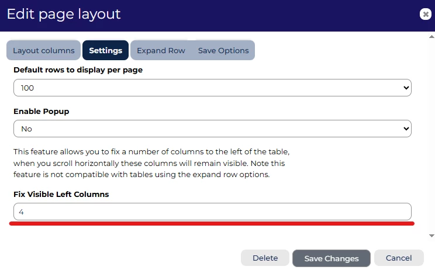Click the 'Fix Visible Left Columns' label

pyautogui.click(x=61, y=194)
